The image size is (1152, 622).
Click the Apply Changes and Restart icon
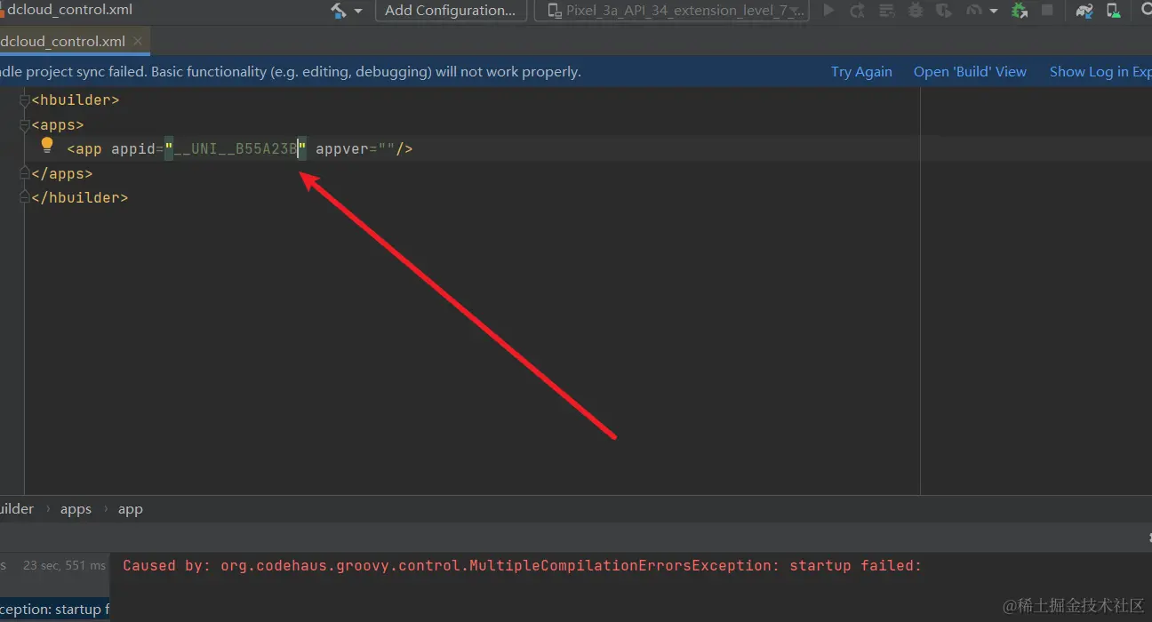[857, 11]
